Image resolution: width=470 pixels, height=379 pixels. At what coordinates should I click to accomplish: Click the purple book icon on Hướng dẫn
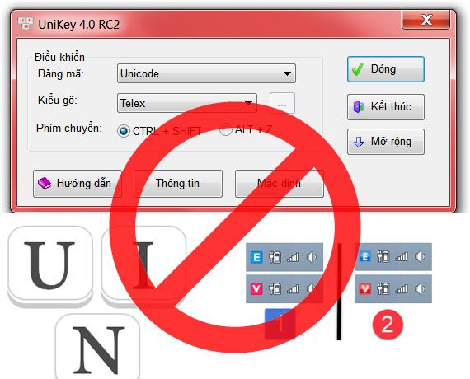tap(45, 183)
